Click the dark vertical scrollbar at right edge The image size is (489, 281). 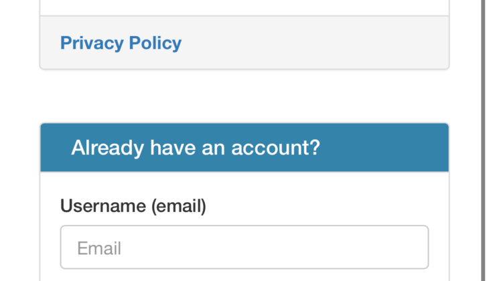coord(482,134)
